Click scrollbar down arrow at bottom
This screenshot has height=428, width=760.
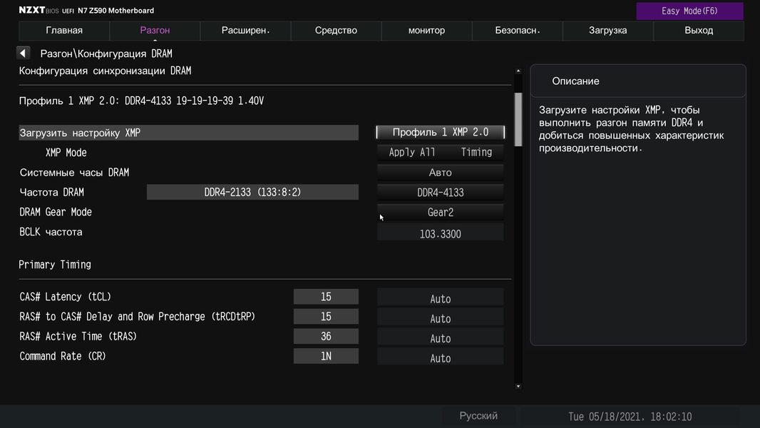(518, 386)
